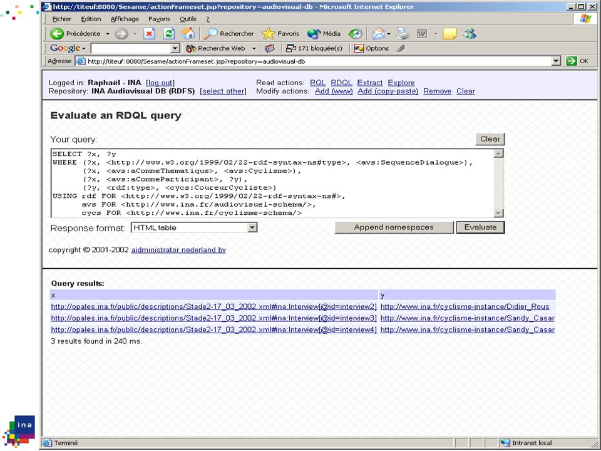Open the Google search box dropdown
Image resolution: width=601 pixels, height=451 pixels.
coord(175,48)
